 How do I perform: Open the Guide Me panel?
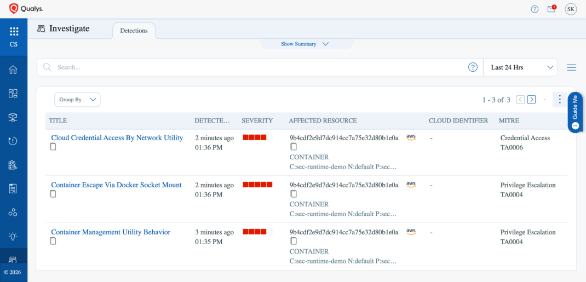pyautogui.click(x=575, y=112)
